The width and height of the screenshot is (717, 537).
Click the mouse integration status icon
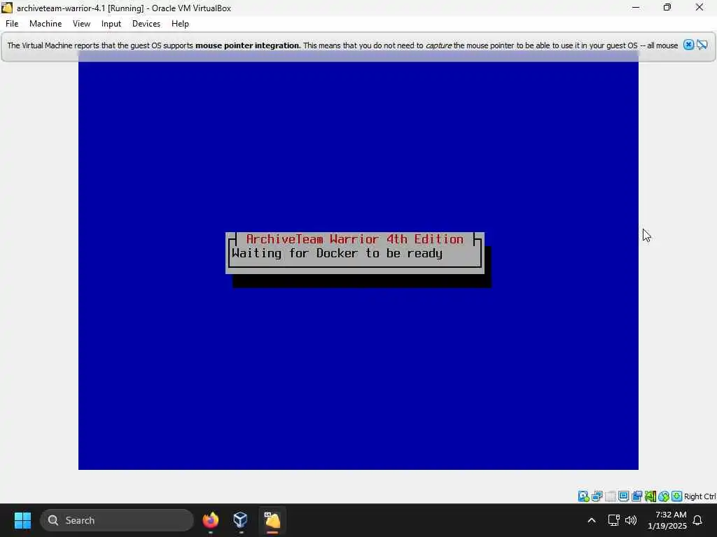(x=664, y=496)
